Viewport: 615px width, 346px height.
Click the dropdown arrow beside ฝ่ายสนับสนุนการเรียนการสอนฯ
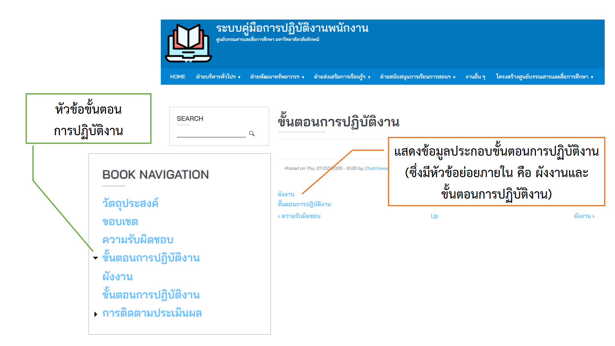[454, 77]
